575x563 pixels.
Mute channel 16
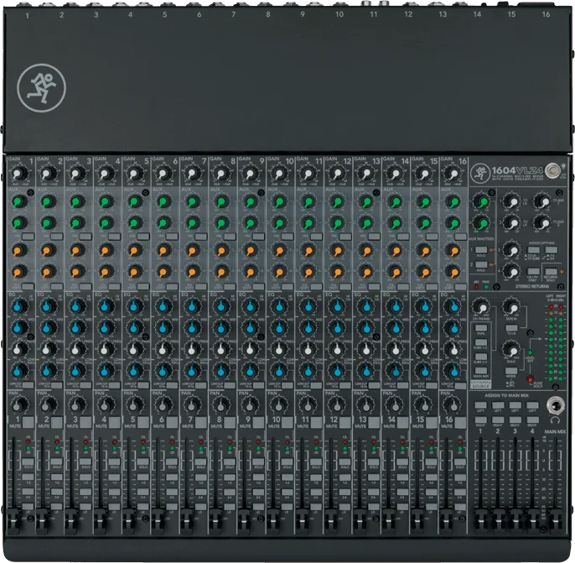pyautogui.click(x=460, y=421)
